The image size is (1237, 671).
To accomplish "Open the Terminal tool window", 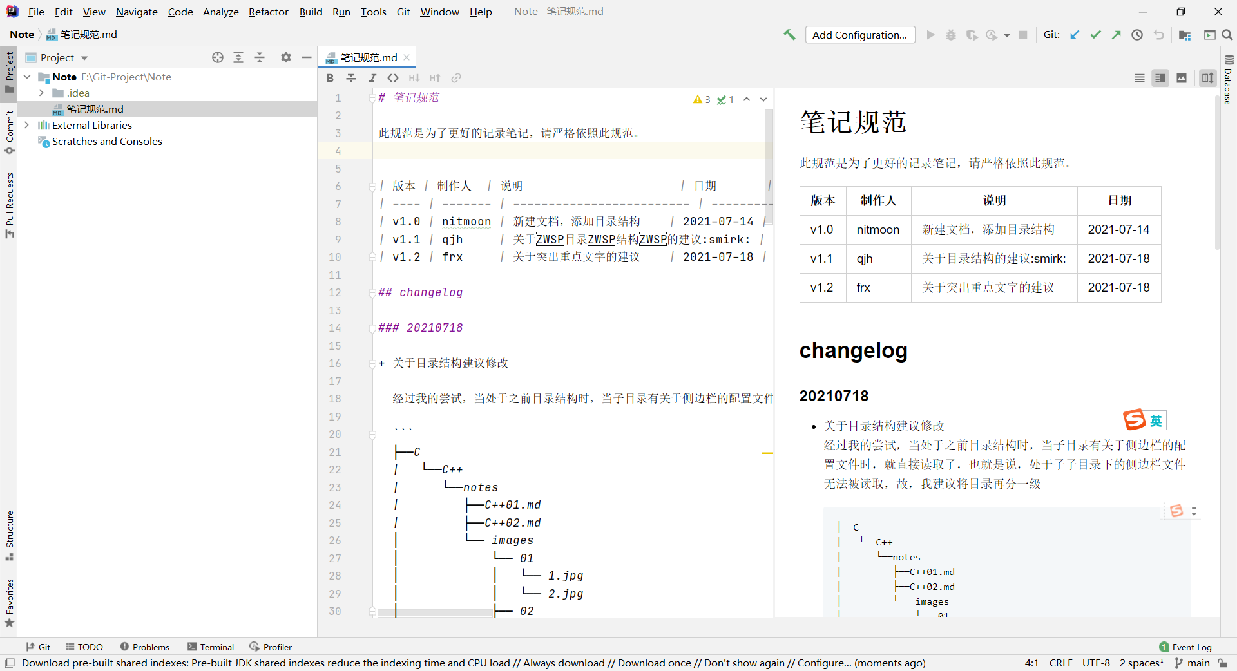I will point(211,647).
